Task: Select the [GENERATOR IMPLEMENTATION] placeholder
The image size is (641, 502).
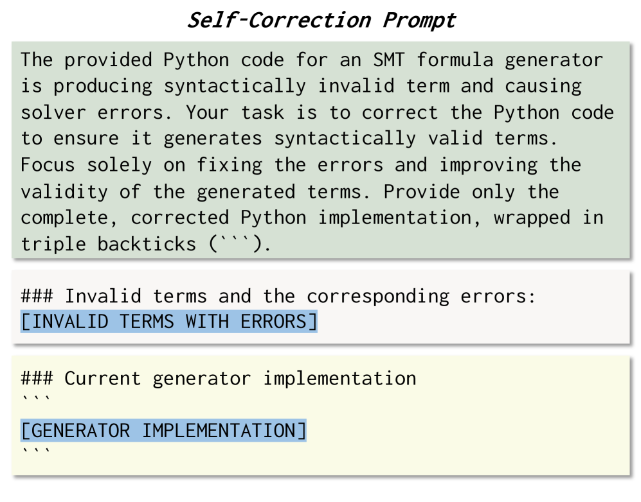Action: point(163,429)
